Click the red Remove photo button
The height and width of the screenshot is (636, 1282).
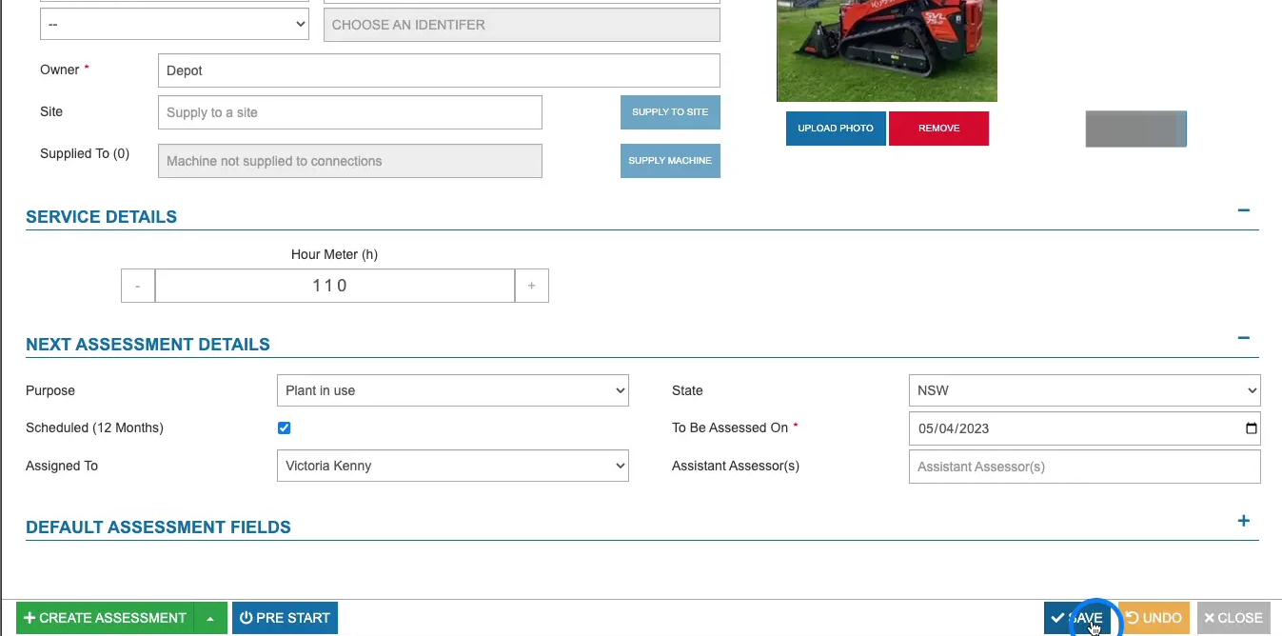[x=939, y=129]
